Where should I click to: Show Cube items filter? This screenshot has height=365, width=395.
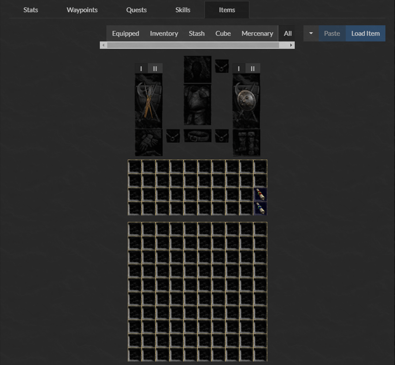[223, 33]
